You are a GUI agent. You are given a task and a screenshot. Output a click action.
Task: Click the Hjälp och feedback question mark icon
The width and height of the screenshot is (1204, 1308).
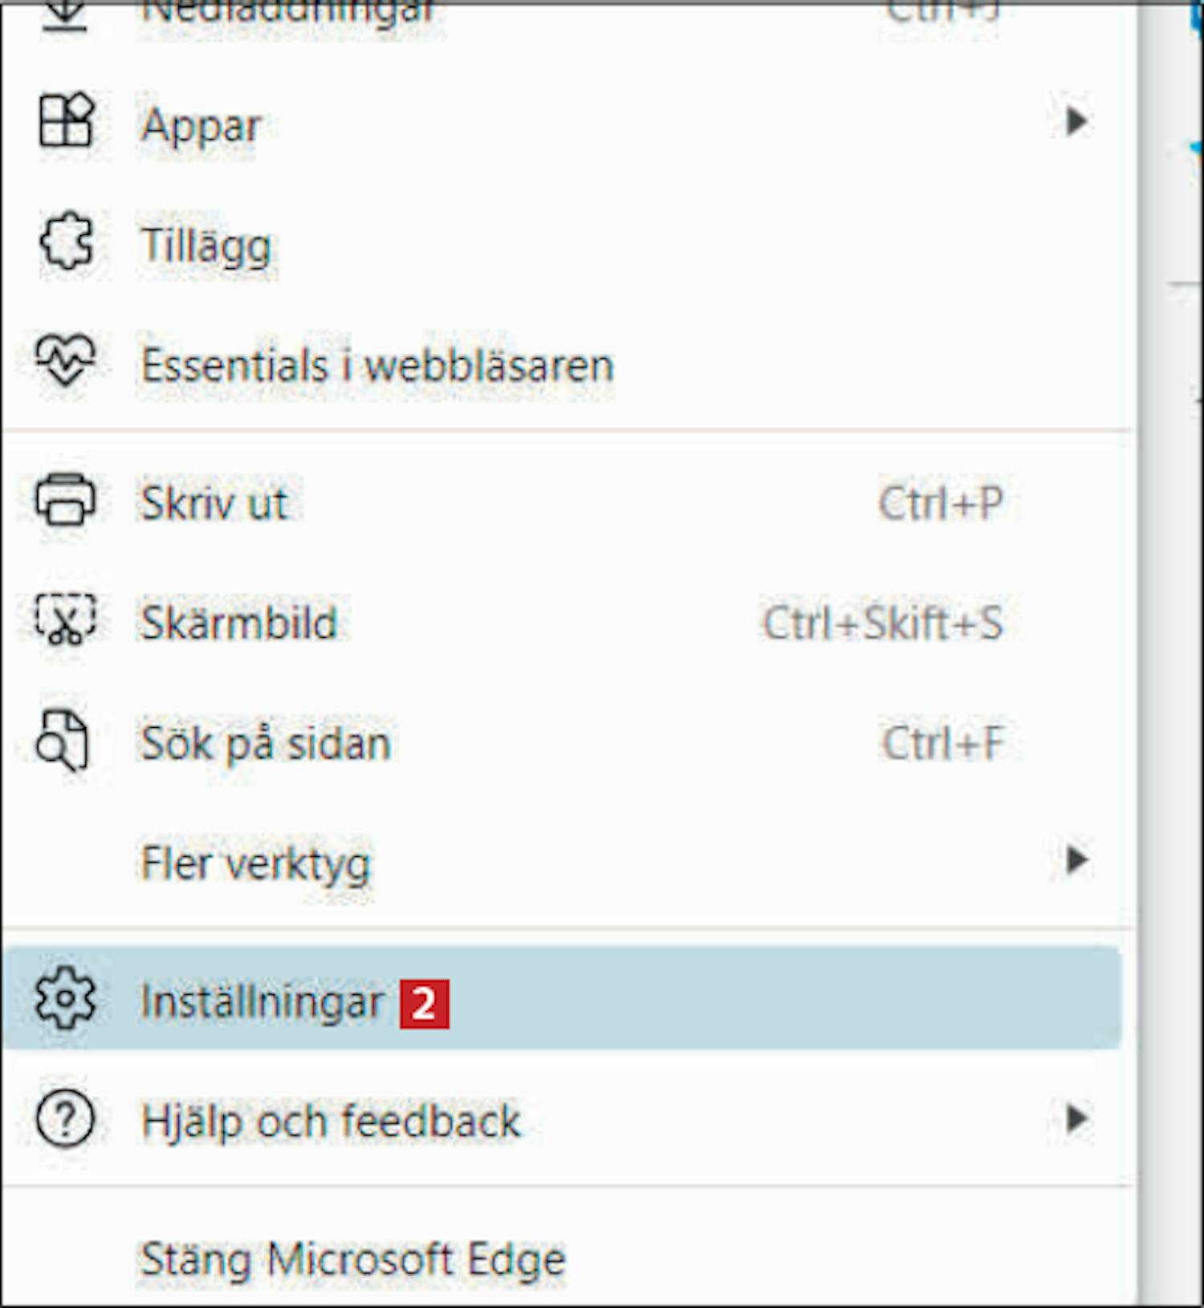[66, 1119]
